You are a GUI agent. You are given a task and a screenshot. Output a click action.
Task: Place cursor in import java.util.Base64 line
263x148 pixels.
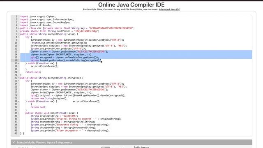[x=36, y=25]
